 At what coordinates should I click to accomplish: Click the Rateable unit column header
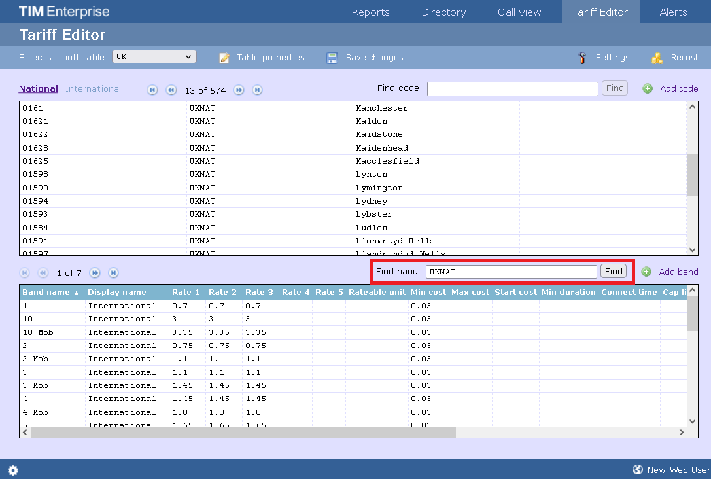(x=377, y=293)
